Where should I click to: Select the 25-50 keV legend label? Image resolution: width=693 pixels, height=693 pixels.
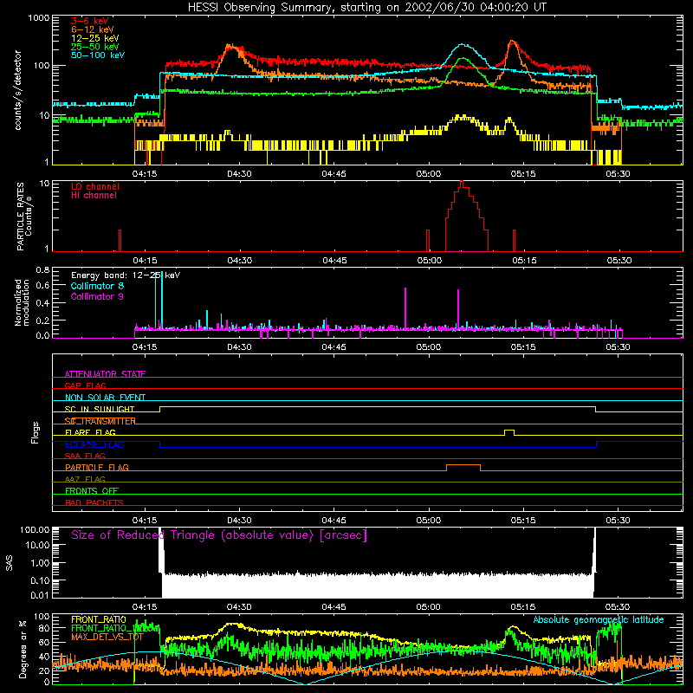click(x=94, y=47)
